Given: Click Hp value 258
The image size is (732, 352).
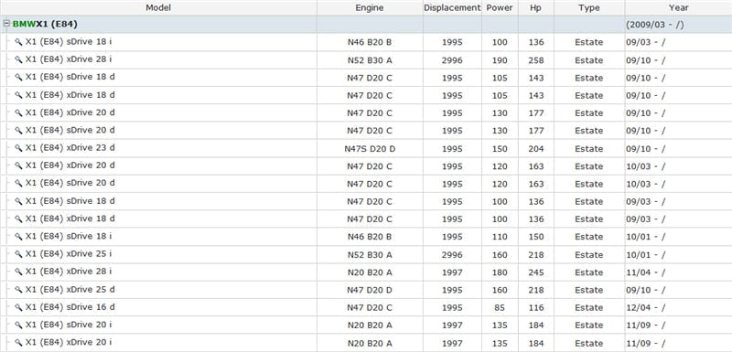Looking at the screenshot, I should pyautogui.click(x=536, y=60).
